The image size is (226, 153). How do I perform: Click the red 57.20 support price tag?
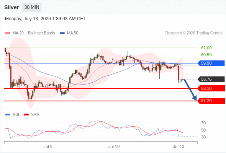click(211, 101)
